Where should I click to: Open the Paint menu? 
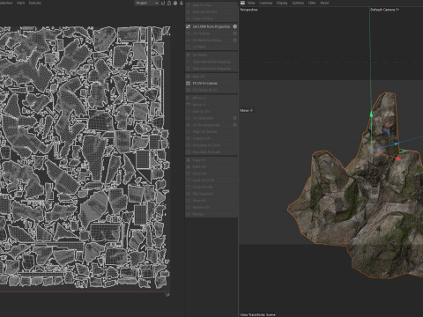20,3
